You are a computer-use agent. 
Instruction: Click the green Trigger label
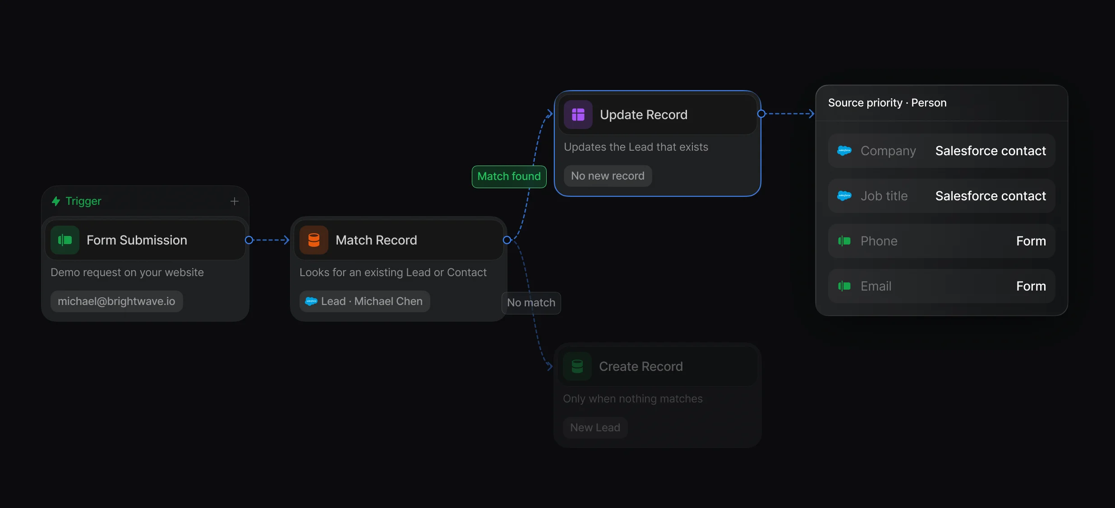pyautogui.click(x=83, y=201)
